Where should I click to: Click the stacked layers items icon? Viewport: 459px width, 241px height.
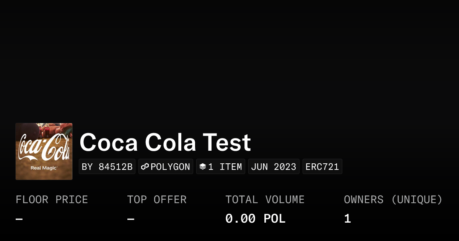(x=203, y=167)
